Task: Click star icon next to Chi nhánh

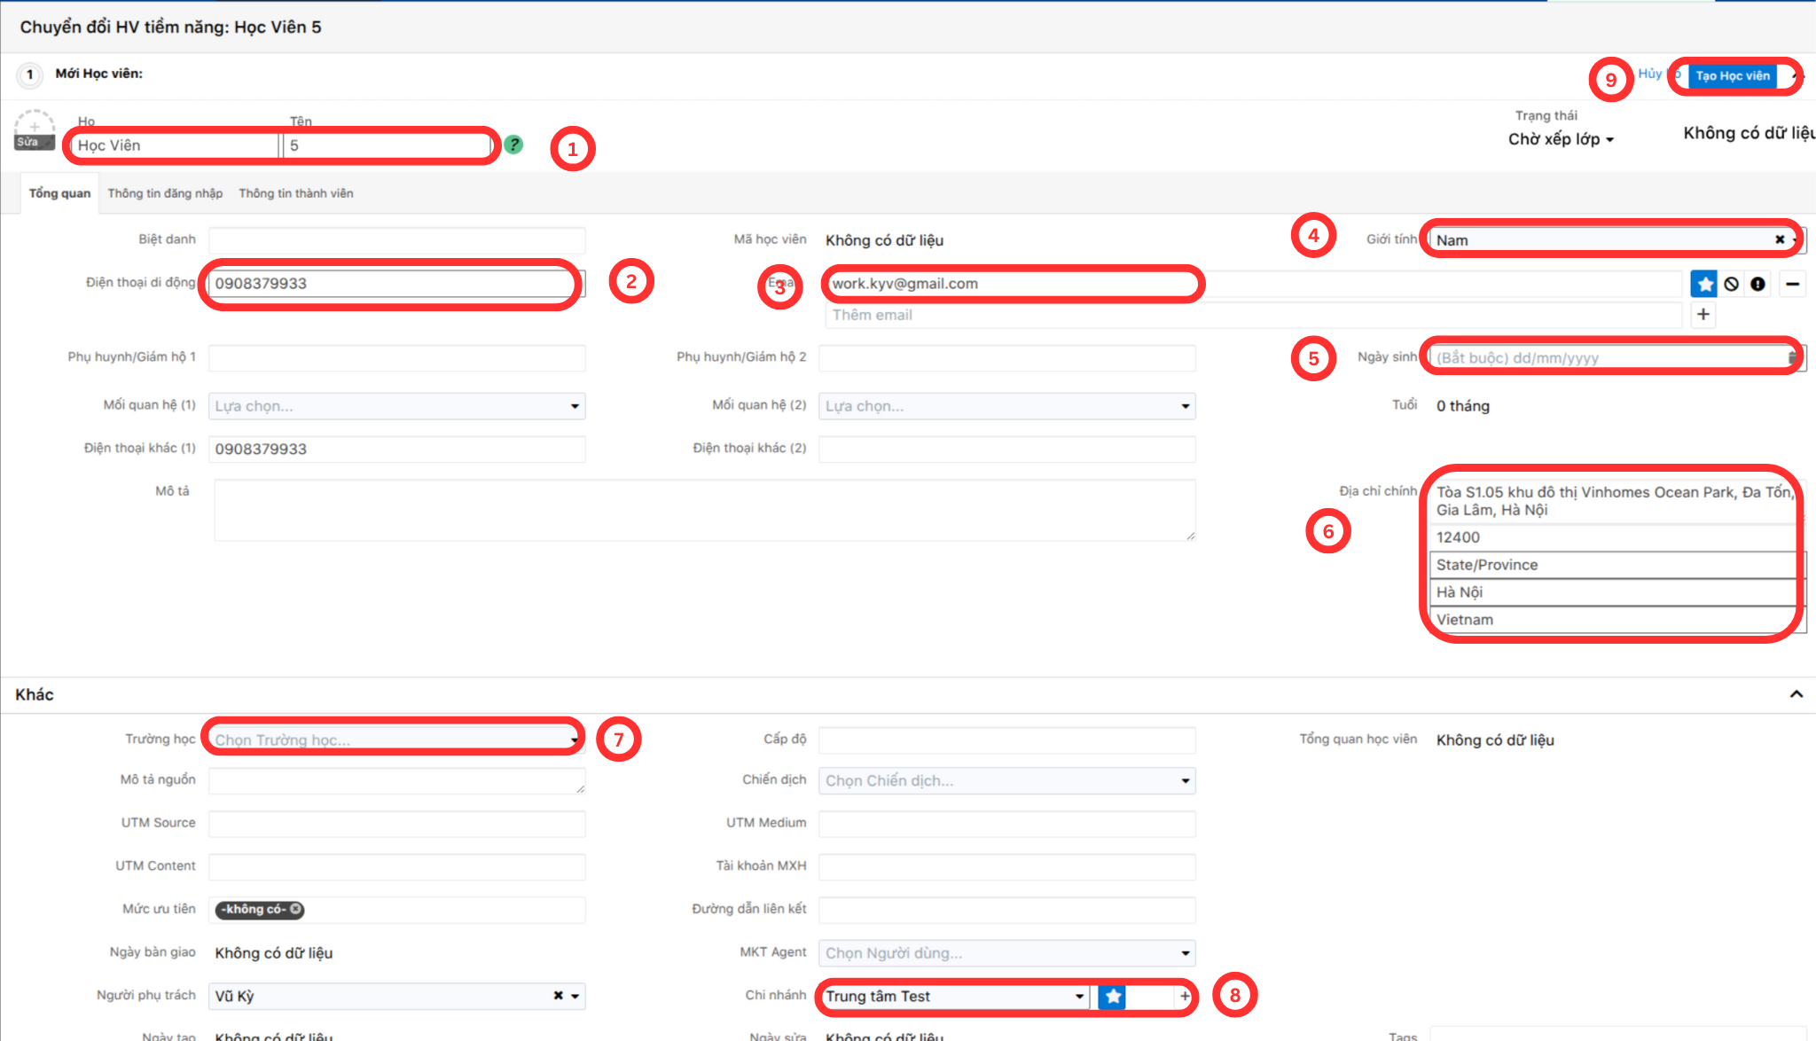Action: (1112, 996)
